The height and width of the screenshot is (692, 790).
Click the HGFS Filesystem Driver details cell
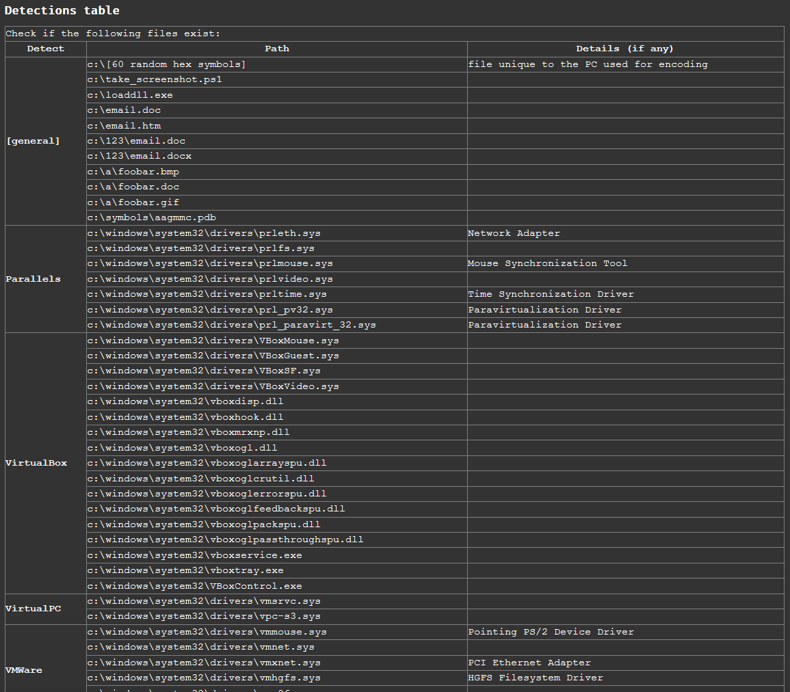coord(535,678)
